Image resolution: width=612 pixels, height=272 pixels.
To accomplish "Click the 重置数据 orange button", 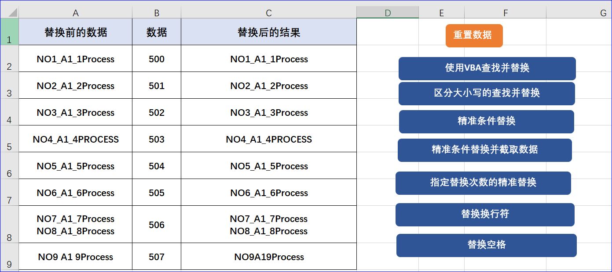I will coord(474,36).
